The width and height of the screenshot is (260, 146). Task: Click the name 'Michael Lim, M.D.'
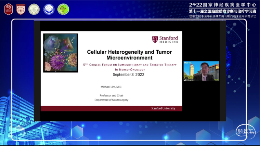pos(111,87)
